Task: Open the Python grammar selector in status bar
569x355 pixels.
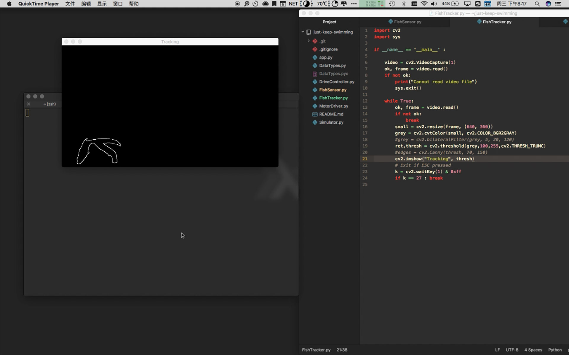Action: point(555,350)
